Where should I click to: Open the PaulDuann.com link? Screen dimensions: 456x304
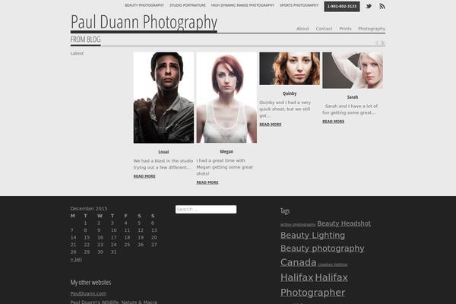(x=88, y=293)
